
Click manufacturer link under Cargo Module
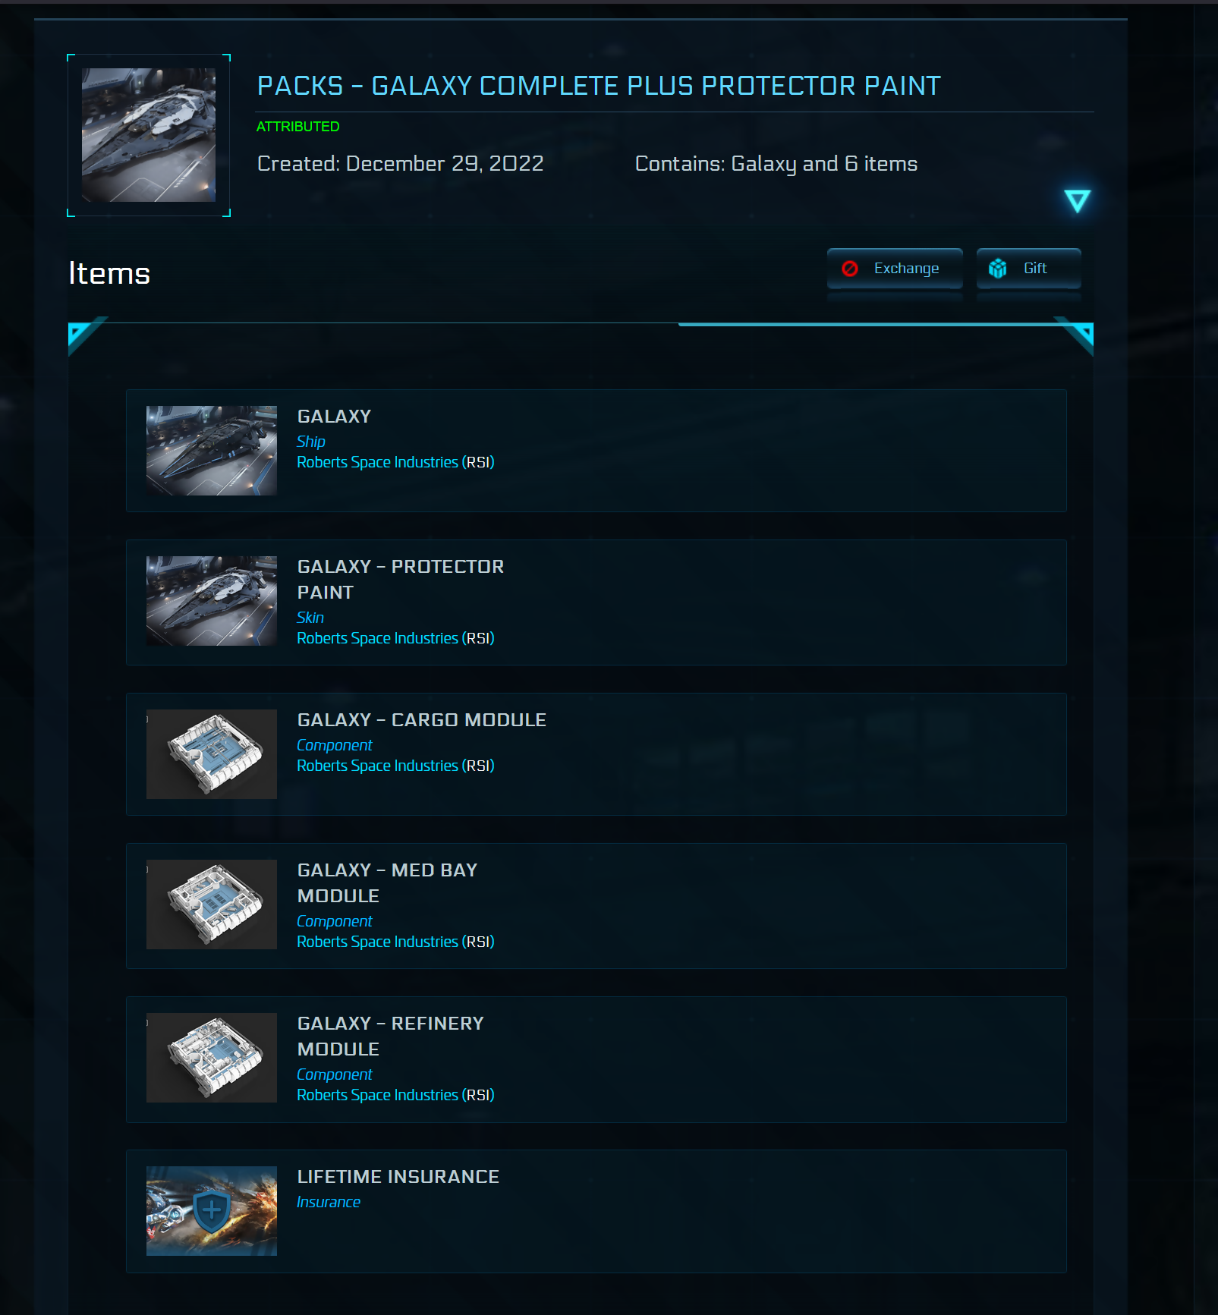395,766
